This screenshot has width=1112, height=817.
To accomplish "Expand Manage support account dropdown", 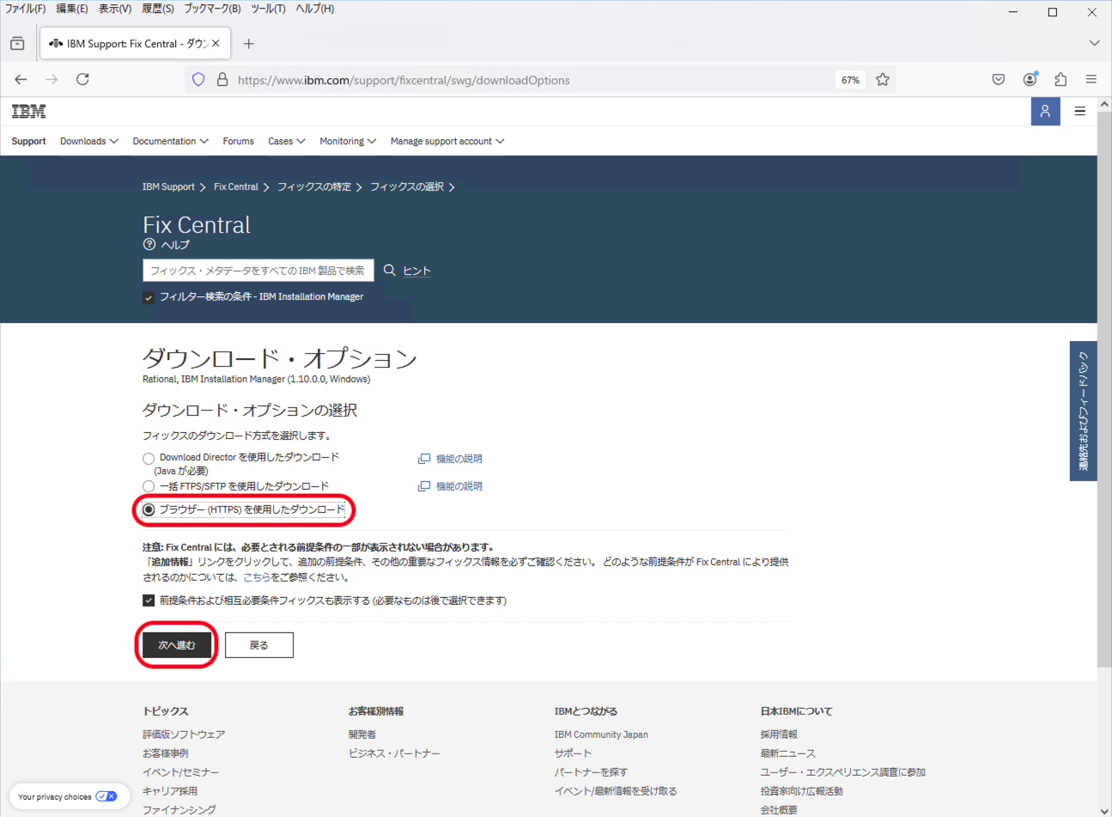I will pyautogui.click(x=447, y=141).
